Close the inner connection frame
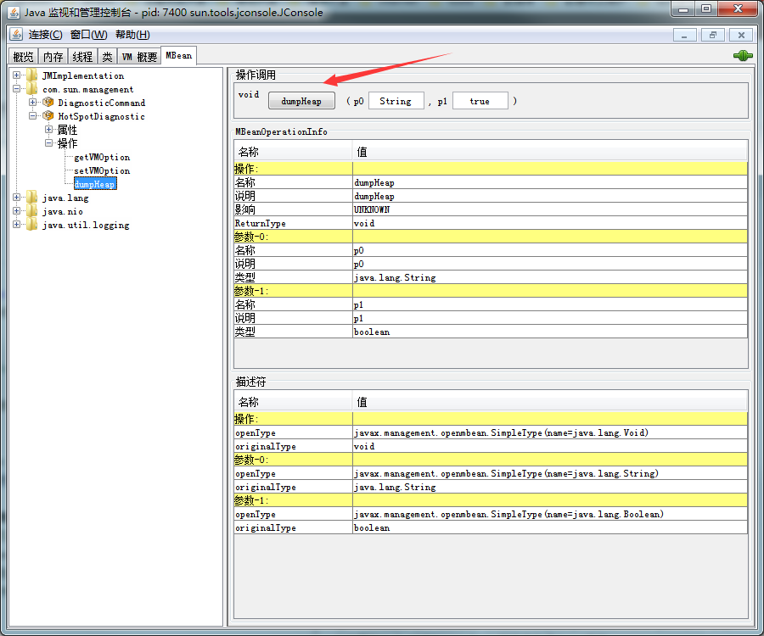Image resolution: width=764 pixels, height=636 pixels. [x=741, y=35]
